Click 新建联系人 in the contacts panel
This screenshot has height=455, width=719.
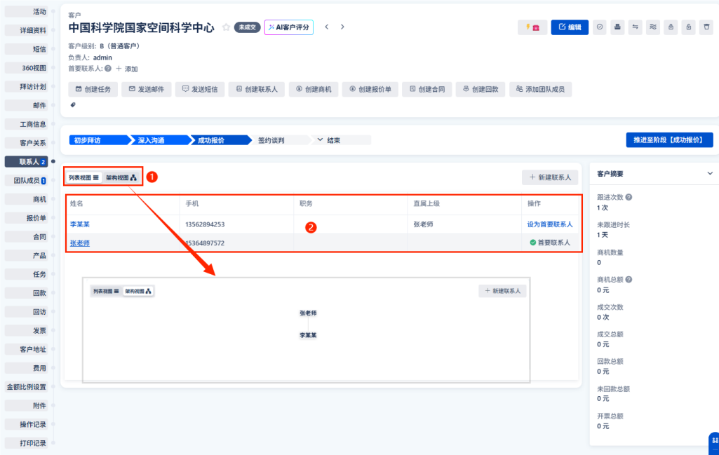tap(550, 177)
